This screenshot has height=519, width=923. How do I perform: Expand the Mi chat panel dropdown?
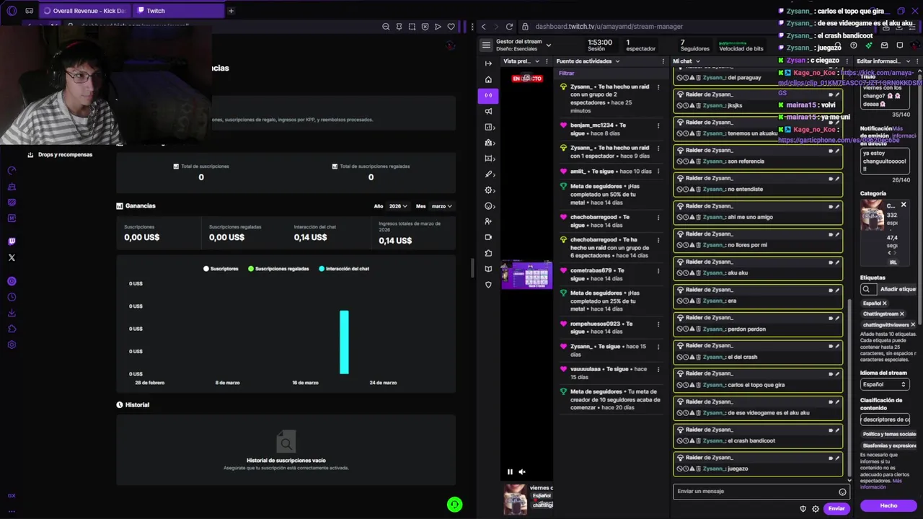pos(697,61)
